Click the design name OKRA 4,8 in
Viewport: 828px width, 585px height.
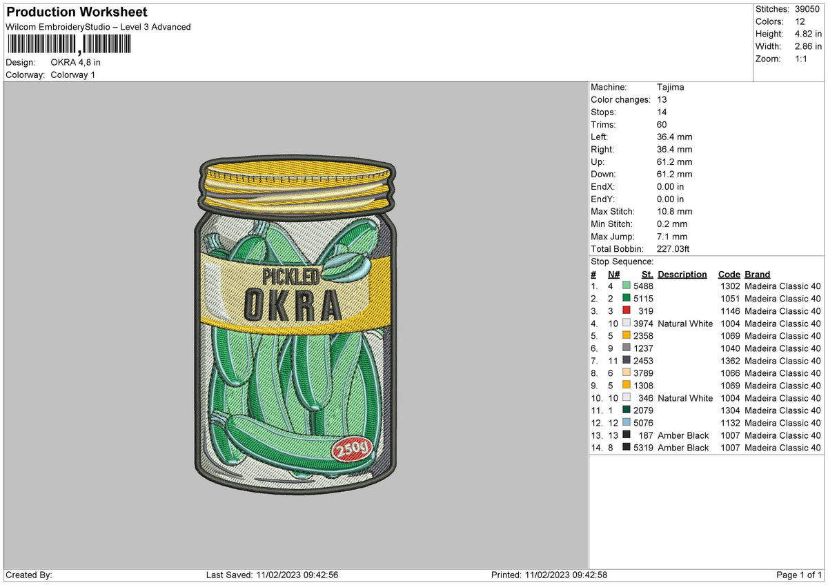[76, 62]
